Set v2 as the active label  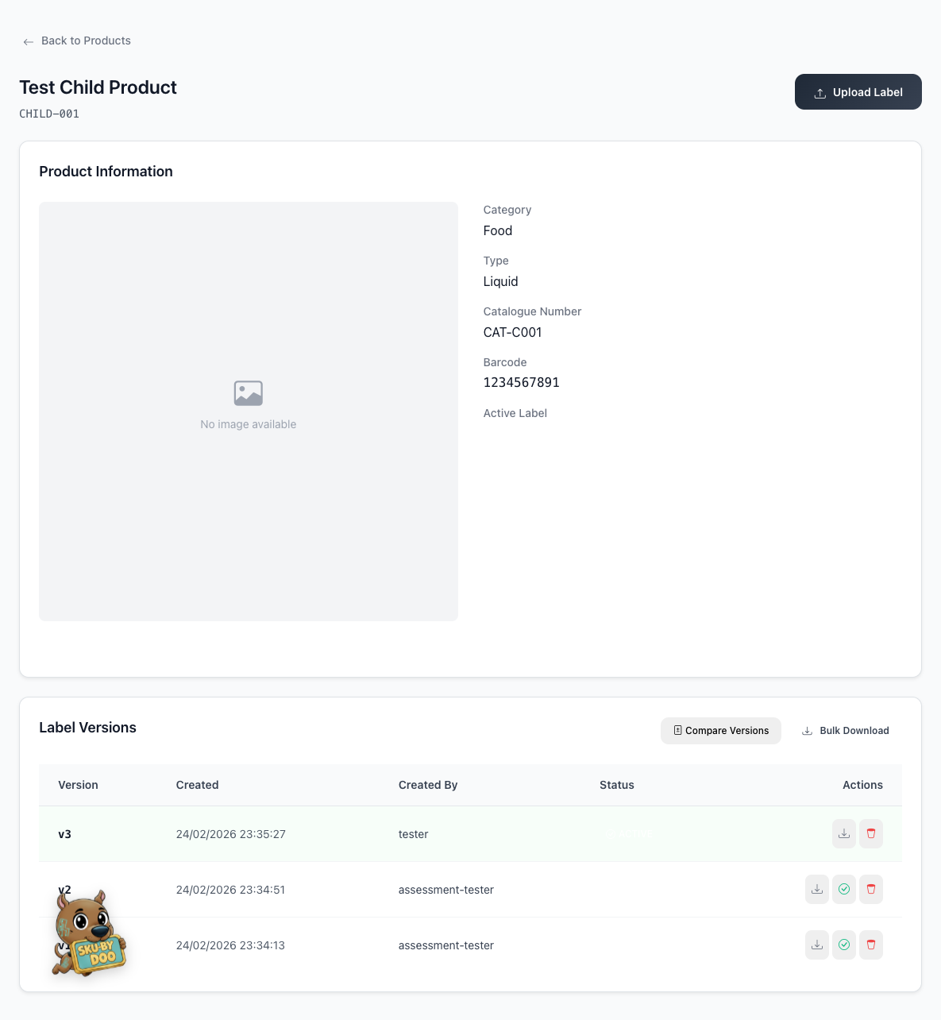844,890
